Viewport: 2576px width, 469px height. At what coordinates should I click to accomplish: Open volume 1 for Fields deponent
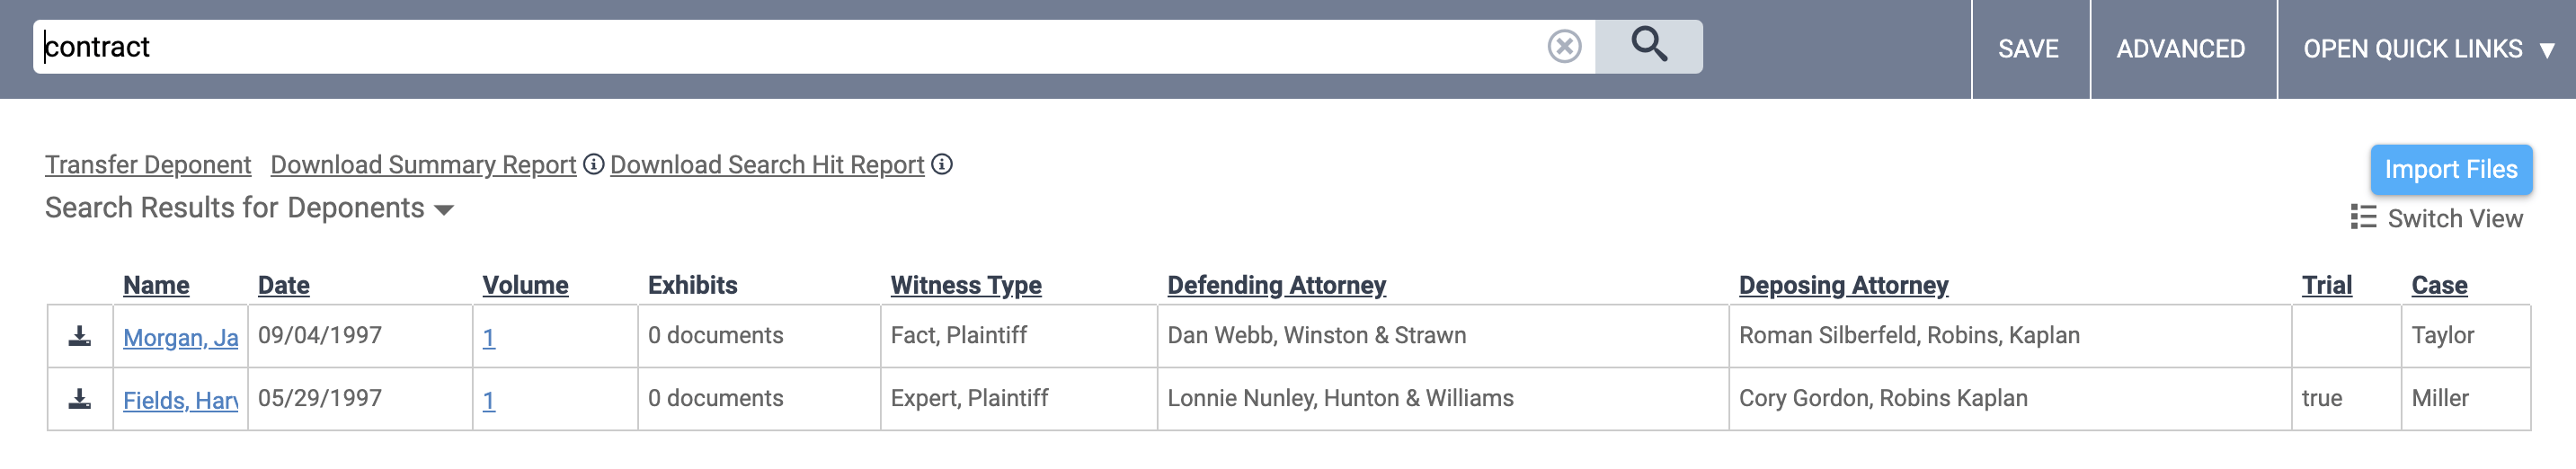pos(488,400)
